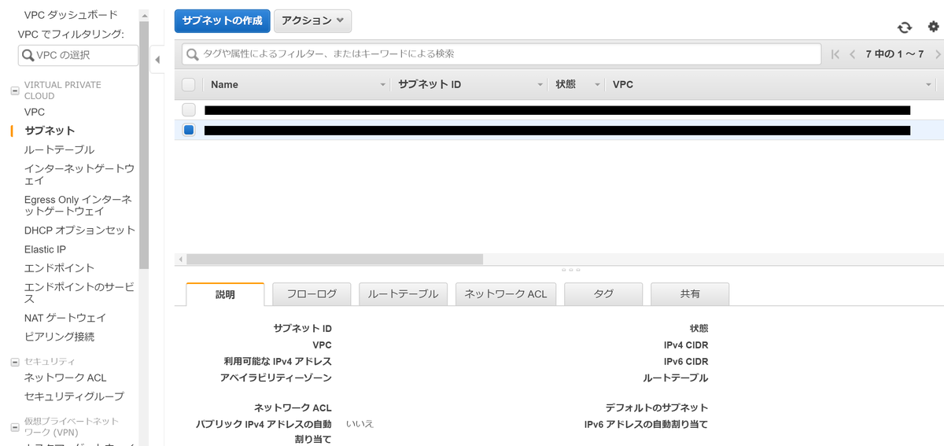Sort by VPC column arrow
Screen dimensions: 944x446
click(929, 84)
